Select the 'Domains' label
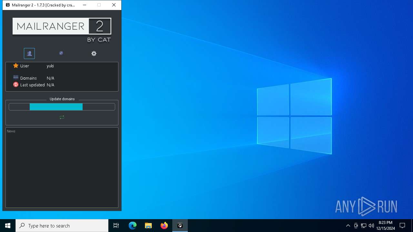This screenshot has height=232, width=413. point(28,78)
